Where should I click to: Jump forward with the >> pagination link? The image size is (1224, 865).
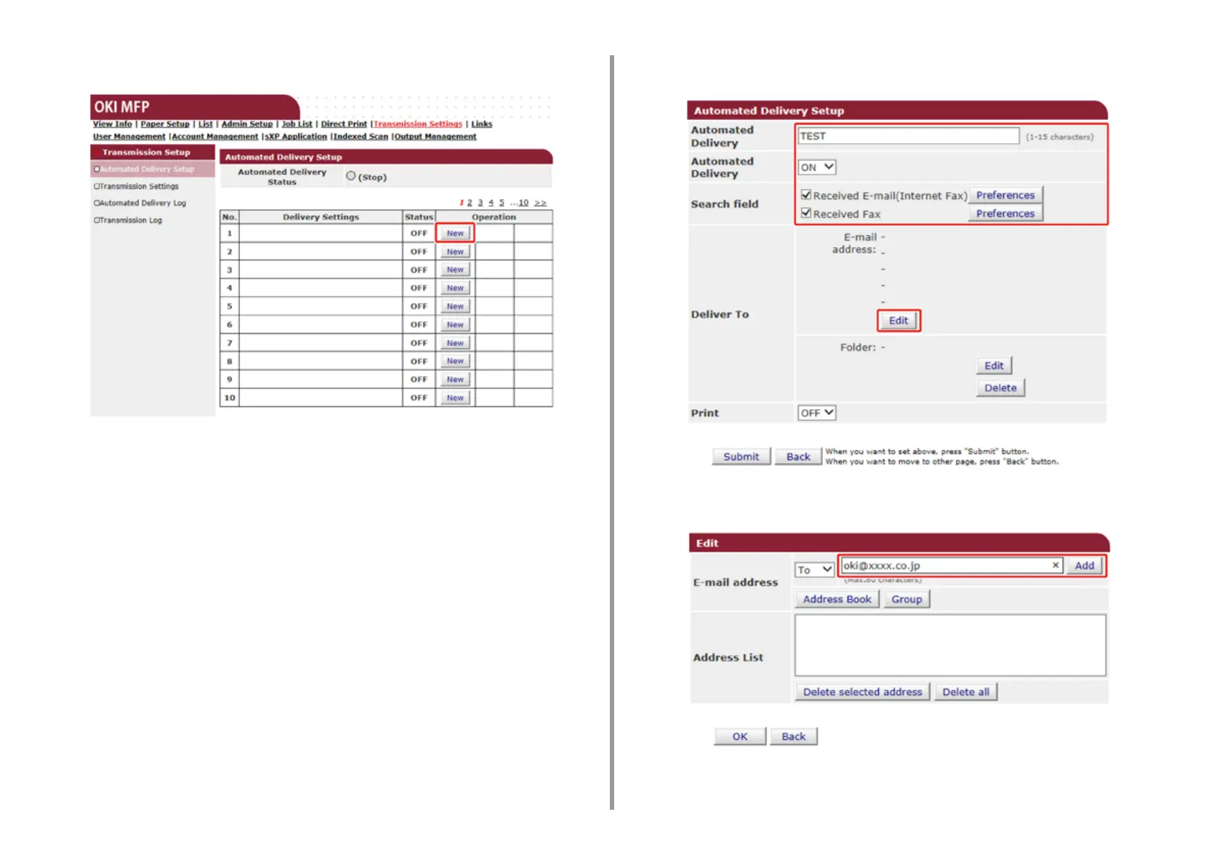click(x=540, y=203)
